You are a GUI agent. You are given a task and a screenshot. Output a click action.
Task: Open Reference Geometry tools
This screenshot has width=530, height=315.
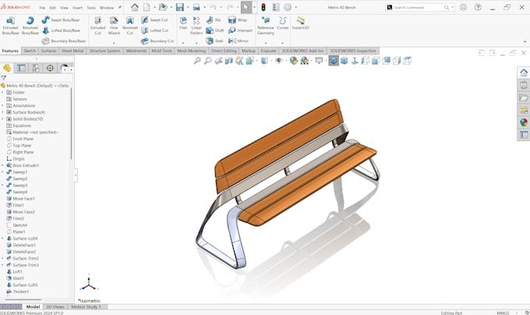click(266, 26)
